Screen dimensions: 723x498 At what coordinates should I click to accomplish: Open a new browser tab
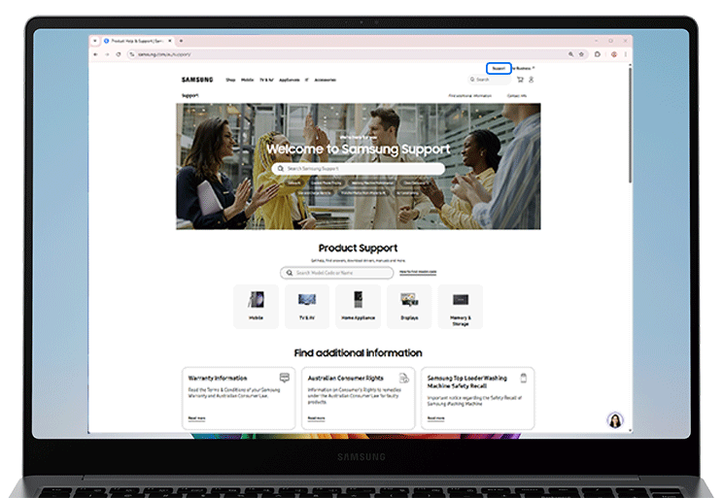[181, 41]
